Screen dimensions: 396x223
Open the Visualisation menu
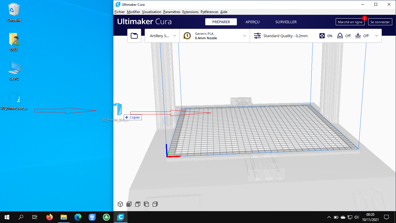(152, 12)
